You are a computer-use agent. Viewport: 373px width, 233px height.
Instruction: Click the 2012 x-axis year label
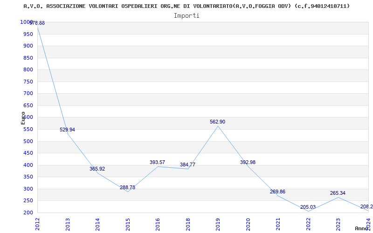pyautogui.click(x=37, y=224)
